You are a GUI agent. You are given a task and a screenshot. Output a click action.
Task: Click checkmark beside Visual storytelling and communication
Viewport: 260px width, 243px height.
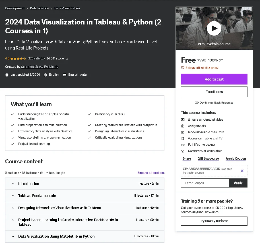point(13,138)
